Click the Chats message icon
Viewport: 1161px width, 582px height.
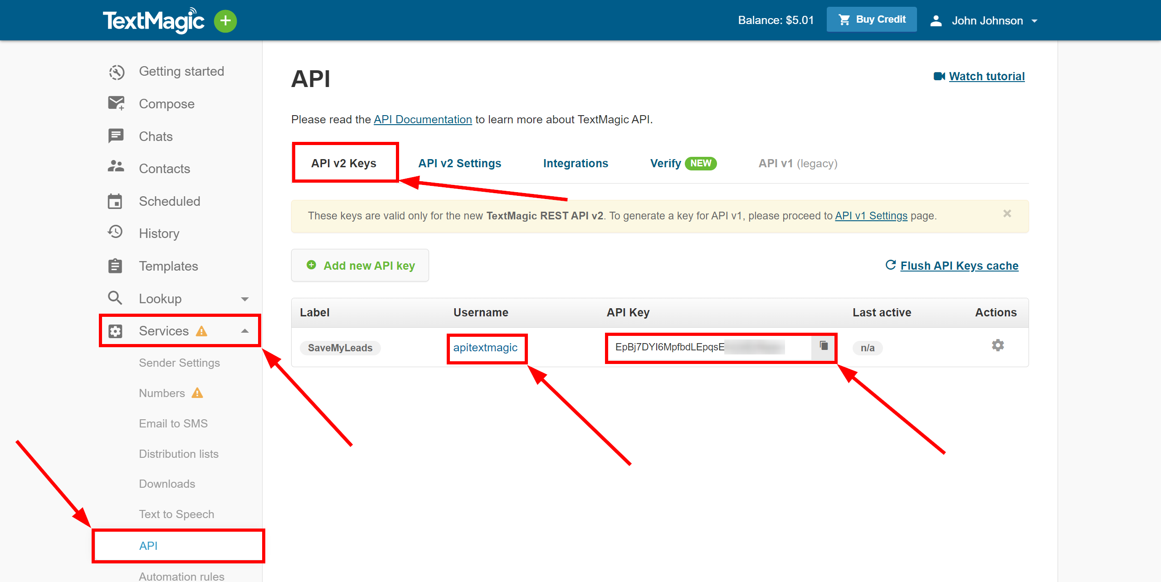116,136
